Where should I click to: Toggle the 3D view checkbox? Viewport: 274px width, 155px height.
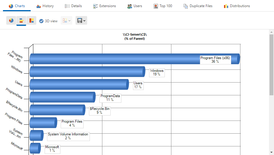click(41, 21)
